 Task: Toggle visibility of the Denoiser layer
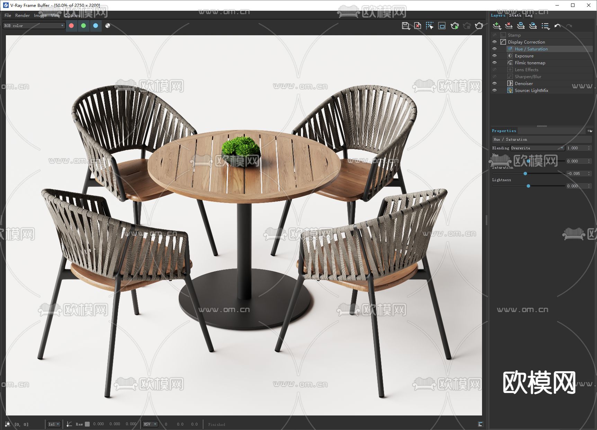point(494,83)
